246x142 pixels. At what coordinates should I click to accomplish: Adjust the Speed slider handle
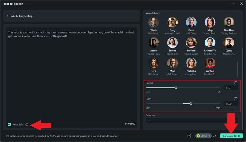[176, 88]
